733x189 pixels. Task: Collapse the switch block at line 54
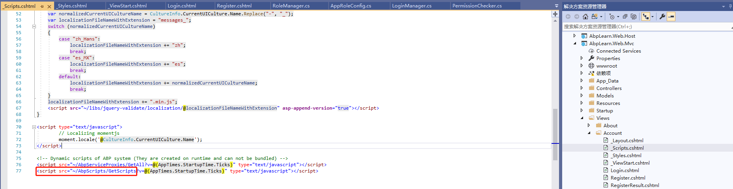click(34, 26)
